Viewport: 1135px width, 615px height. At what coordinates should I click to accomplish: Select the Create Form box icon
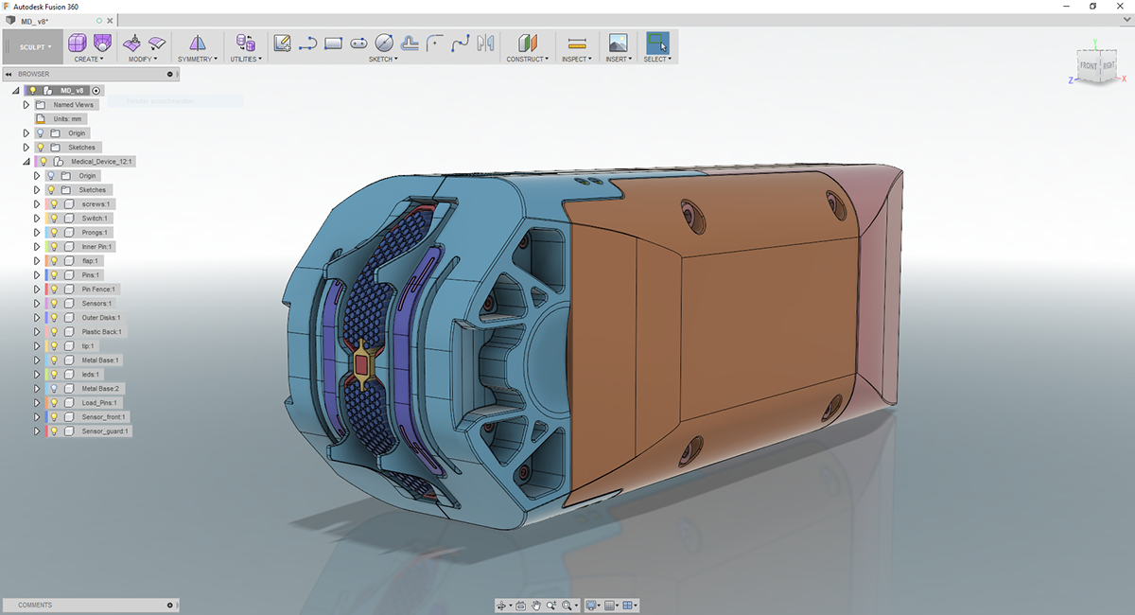click(78, 43)
